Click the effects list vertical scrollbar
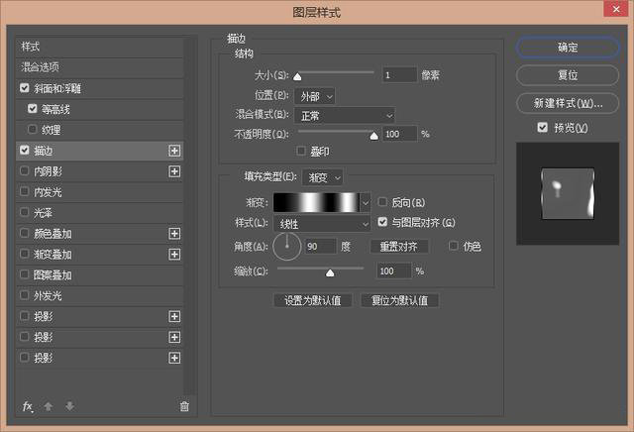The image size is (634, 432). click(190, 216)
